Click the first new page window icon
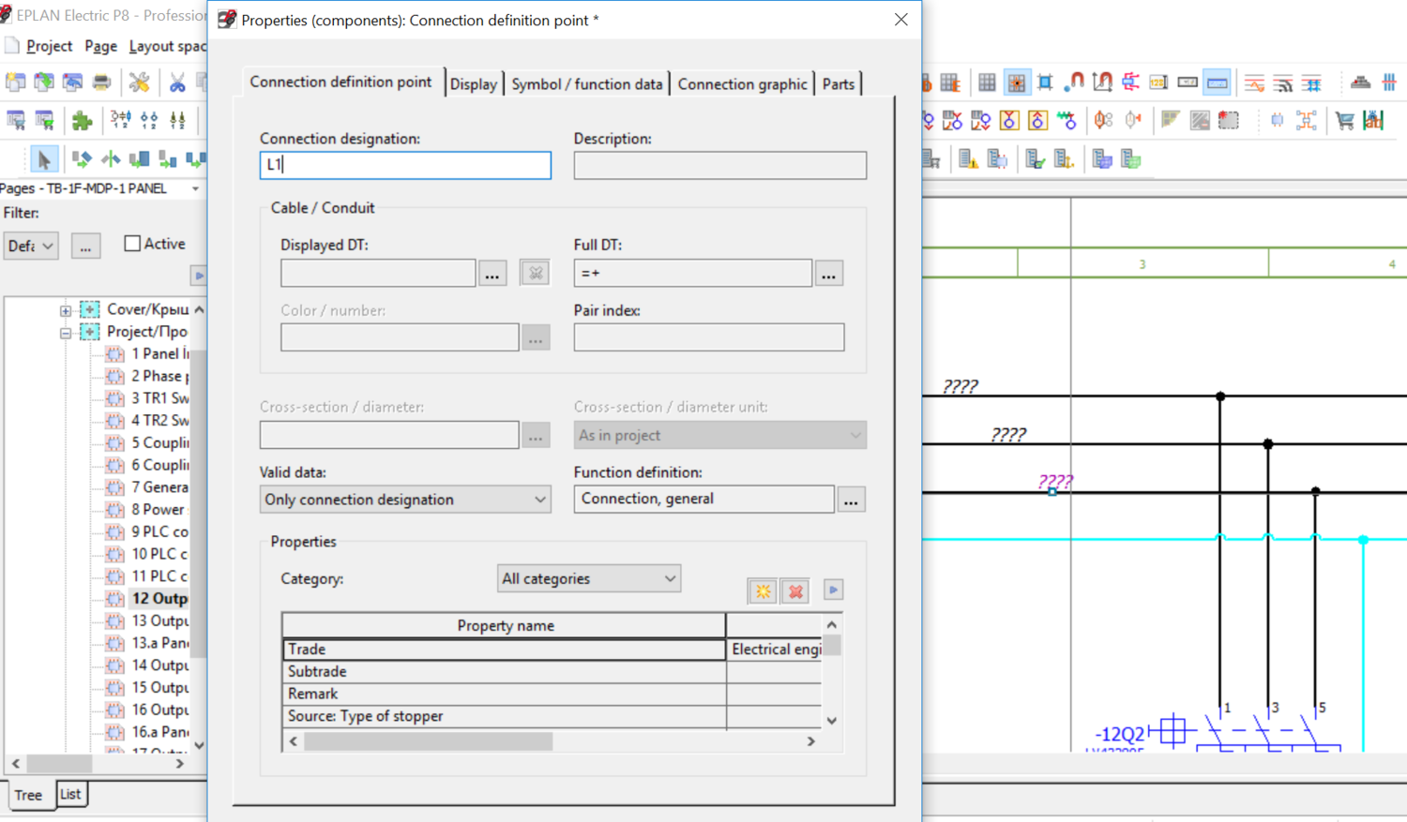 pyautogui.click(x=16, y=82)
